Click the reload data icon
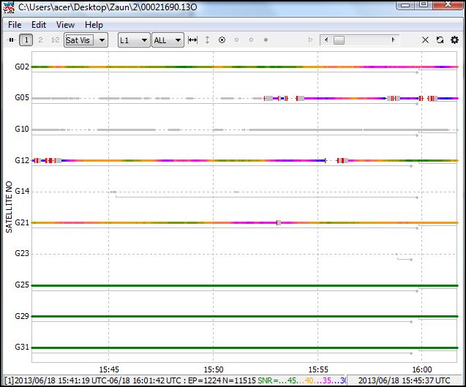 click(x=440, y=40)
